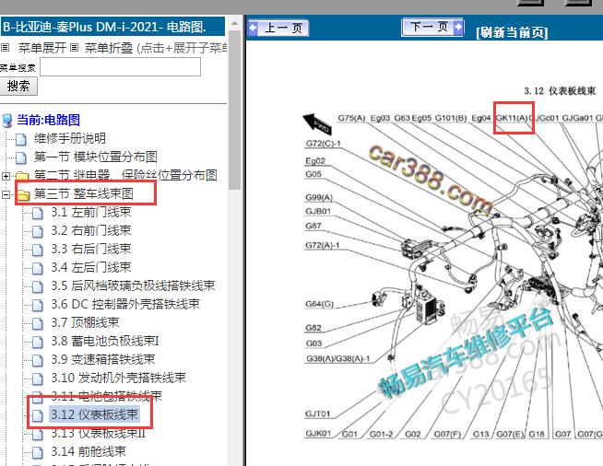603x466 pixels.
Task: Click the sidebar vertical scrollbar thumb
Action: click(234, 111)
